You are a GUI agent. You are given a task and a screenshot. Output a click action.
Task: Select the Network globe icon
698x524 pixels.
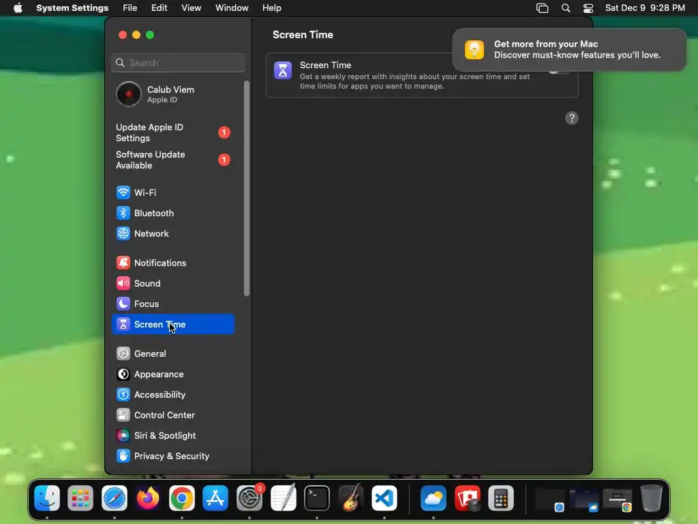coord(123,233)
